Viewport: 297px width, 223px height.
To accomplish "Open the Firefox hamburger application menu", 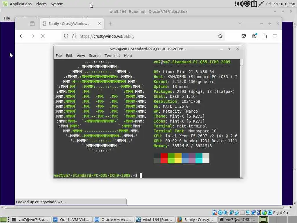I will 275,36.
